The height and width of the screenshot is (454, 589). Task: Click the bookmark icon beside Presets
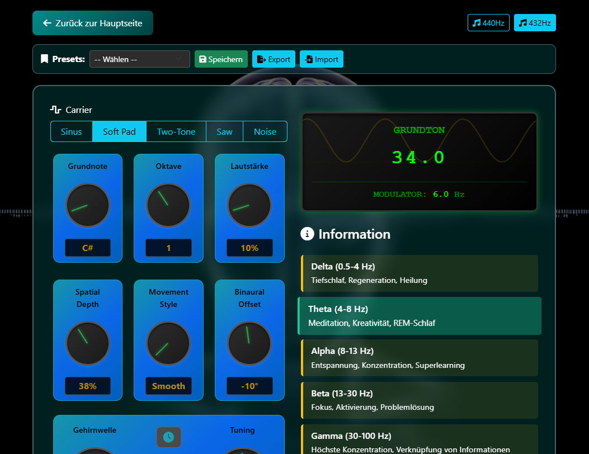(44, 59)
